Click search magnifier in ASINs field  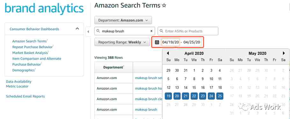click(x=162, y=31)
